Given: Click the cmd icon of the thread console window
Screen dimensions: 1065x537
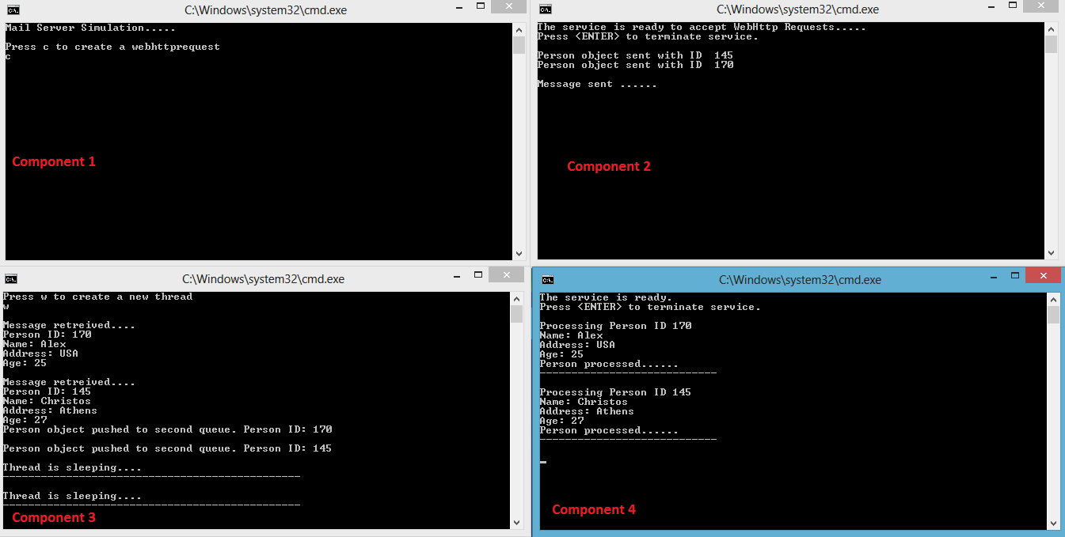Looking at the screenshot, I should tap(10, 279).
